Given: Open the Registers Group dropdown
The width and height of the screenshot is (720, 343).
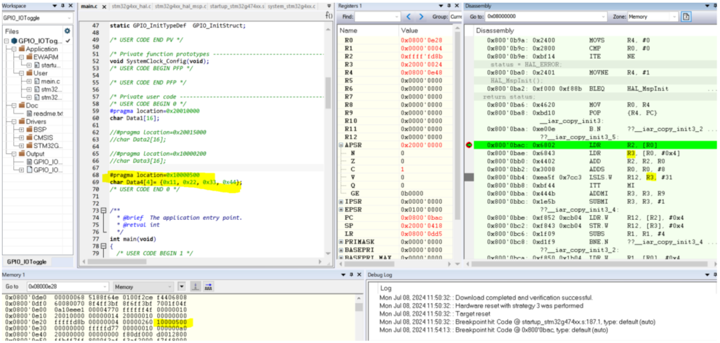Looking at the screenshot, I should coord(455,17).
